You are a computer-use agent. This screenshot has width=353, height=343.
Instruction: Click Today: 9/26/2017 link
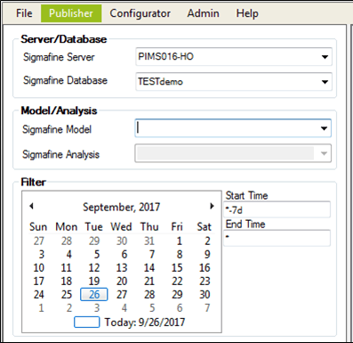(x=145, y=323)
